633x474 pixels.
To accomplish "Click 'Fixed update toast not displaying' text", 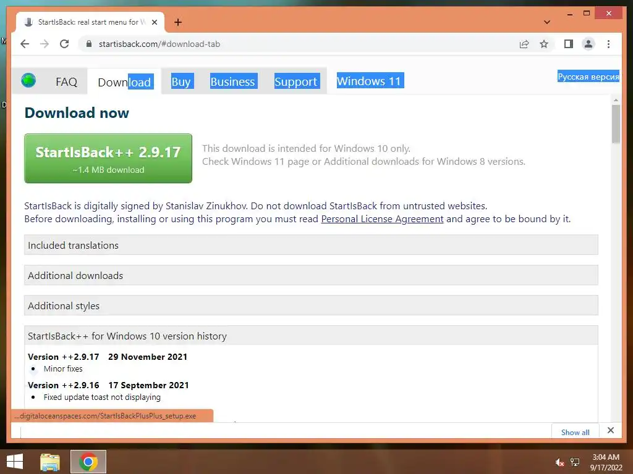I will pos(102,397).
